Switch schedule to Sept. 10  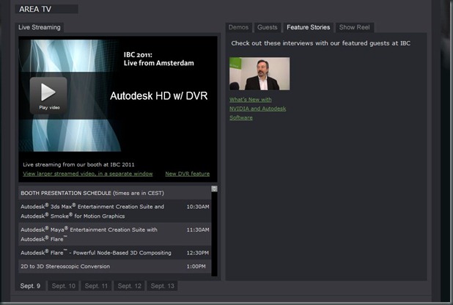pyautogui.click(x=63, y=286)
